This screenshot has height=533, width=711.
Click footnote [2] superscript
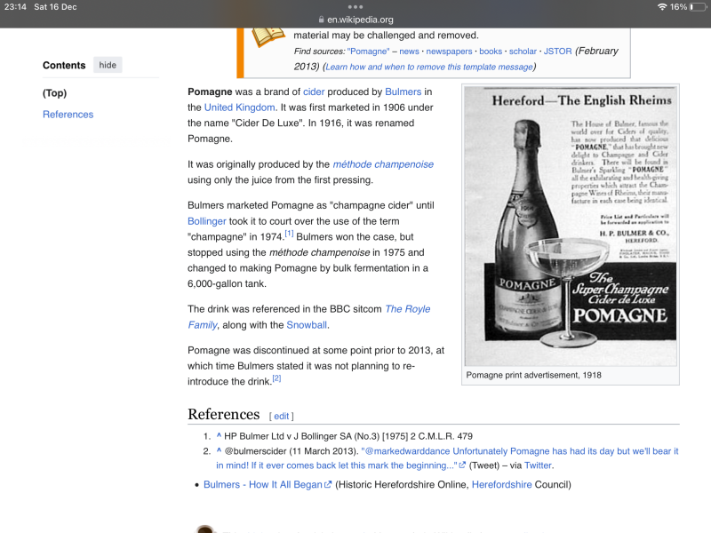(x=276, y=378)
